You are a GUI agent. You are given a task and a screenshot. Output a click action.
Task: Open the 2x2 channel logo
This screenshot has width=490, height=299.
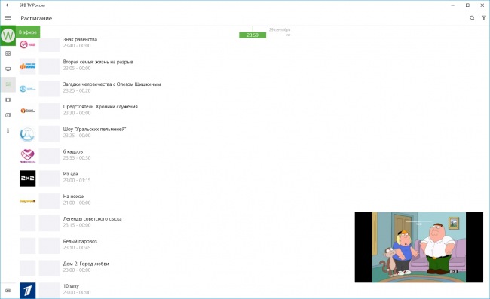tap(27, 178)
